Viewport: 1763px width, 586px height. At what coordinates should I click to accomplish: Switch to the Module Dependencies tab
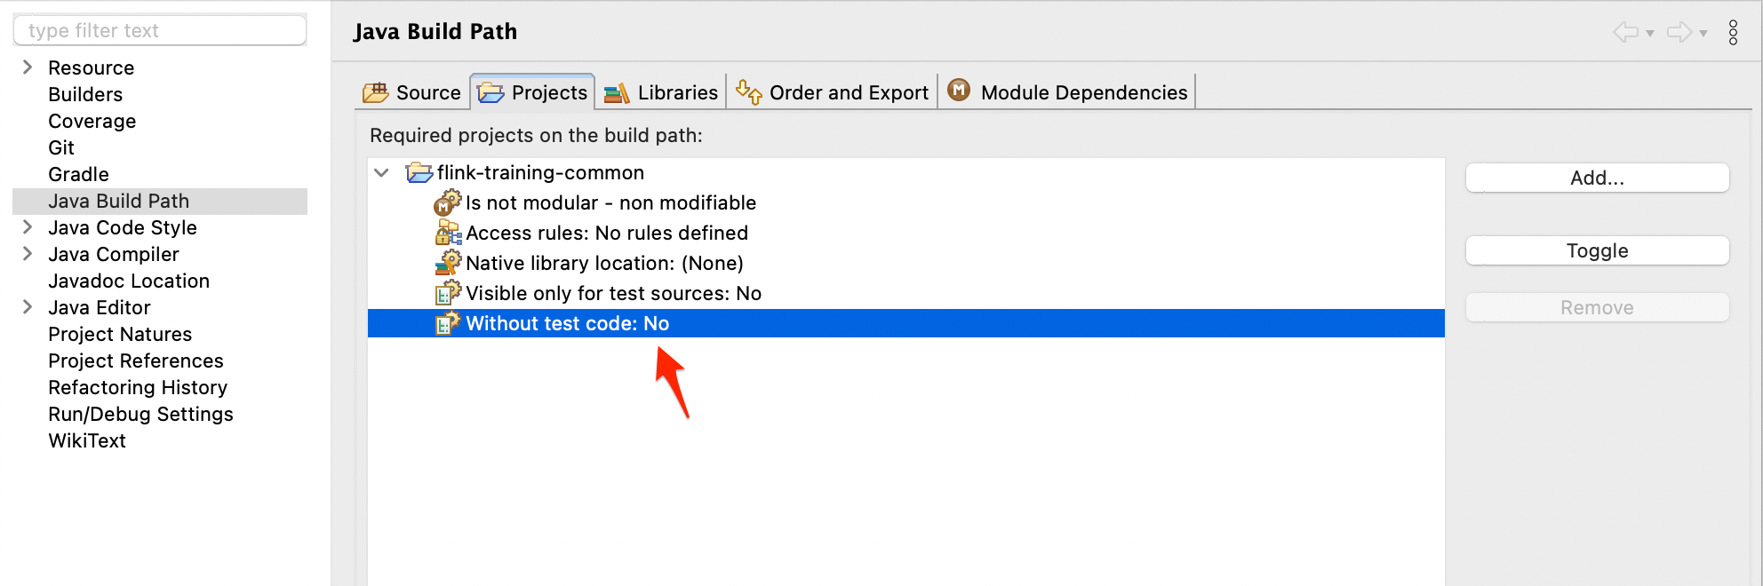pyautogui.click(x=1067, y=92)
